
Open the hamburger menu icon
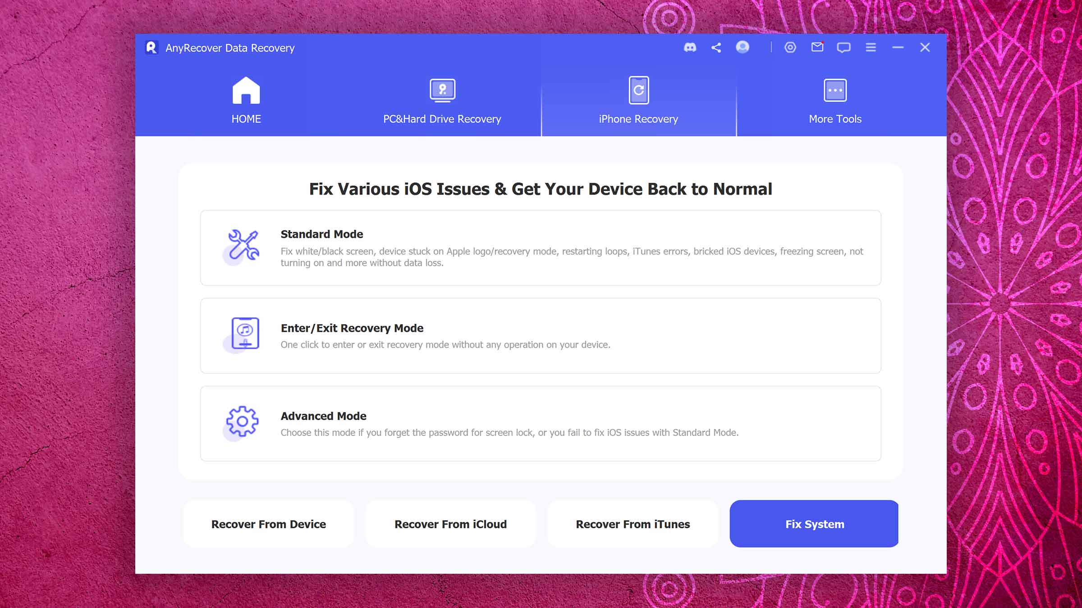(871, 47)
